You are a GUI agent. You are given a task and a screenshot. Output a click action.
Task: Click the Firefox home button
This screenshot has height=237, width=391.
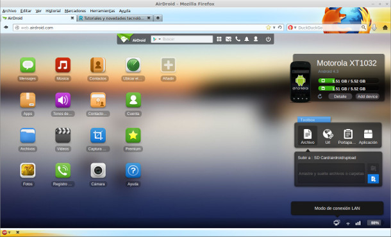(385, 28)
